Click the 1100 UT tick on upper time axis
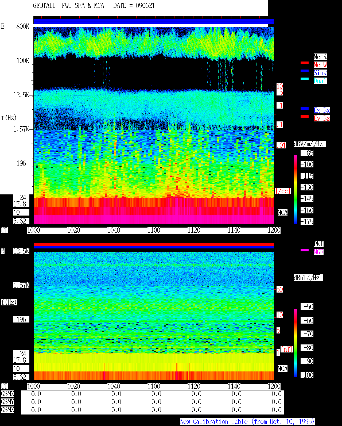 click(154, 230)
